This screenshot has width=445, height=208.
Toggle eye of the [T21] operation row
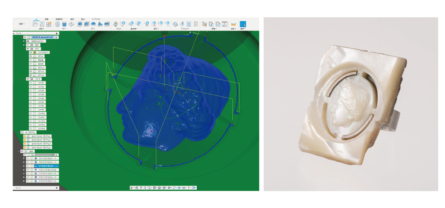tap(28, 158)
